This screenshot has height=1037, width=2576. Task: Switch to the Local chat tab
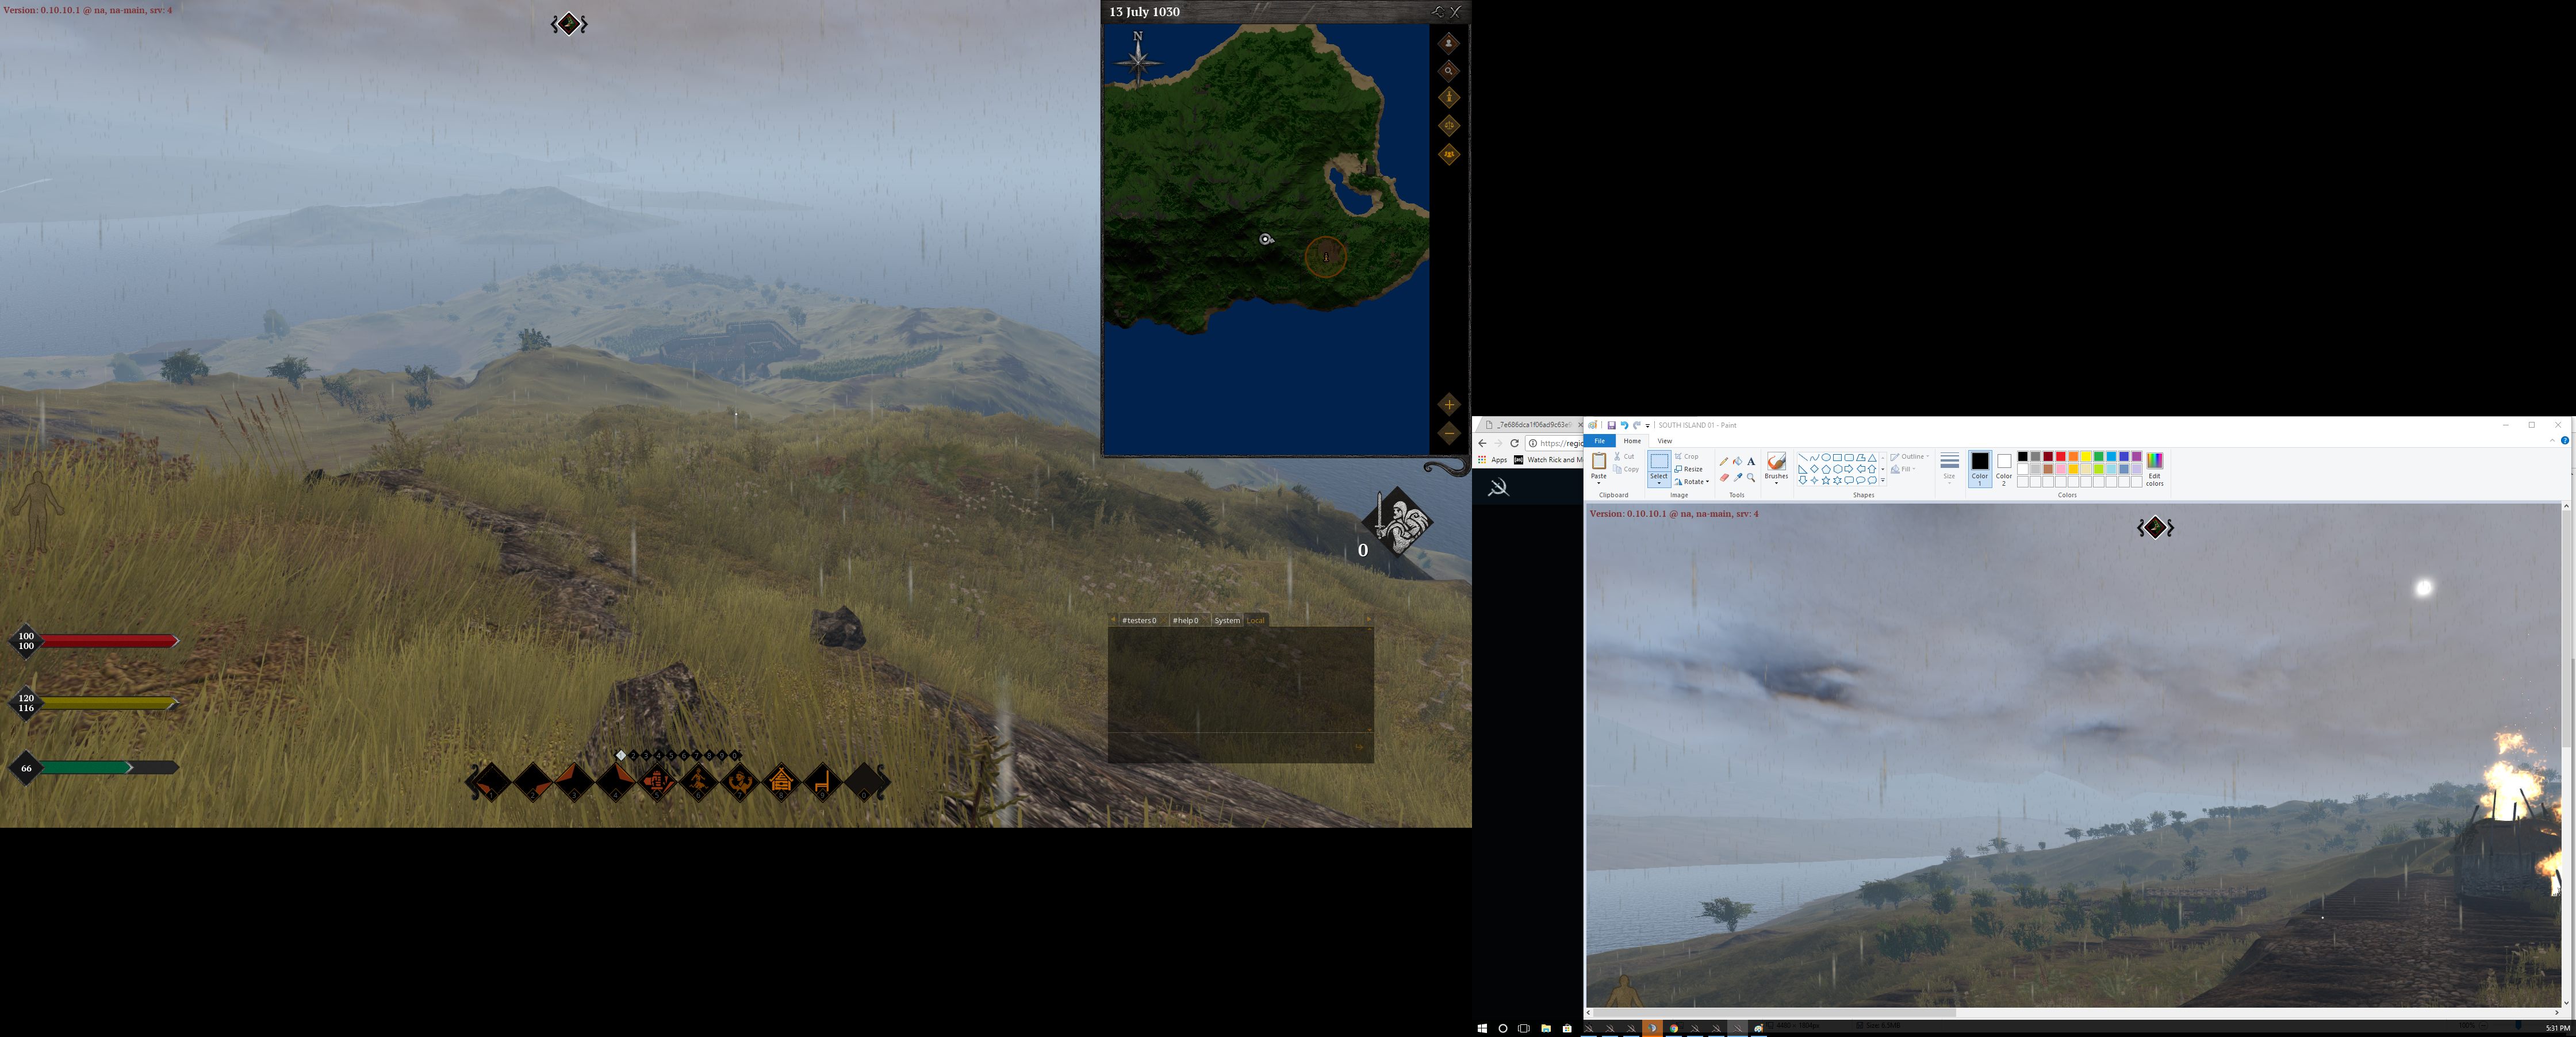1256,620
